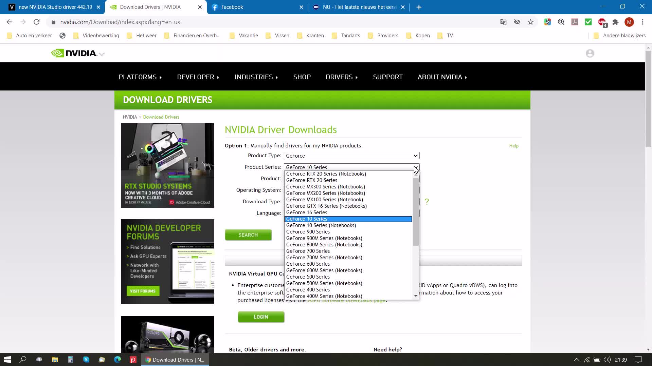Open Windows File Explorer in taskbar
Viewport: 652px width, 366px height.
(x=55, y=360)
